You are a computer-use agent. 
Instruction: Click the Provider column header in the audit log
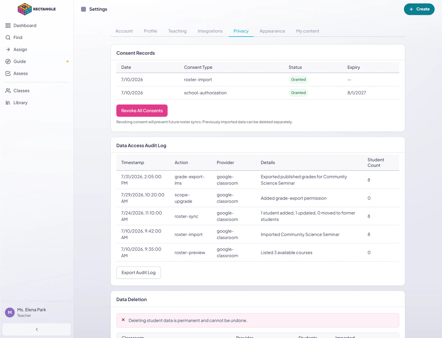click(x=225, y=163)
